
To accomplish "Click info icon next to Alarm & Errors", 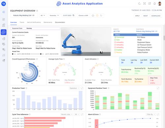I will (x=100, y=115).
